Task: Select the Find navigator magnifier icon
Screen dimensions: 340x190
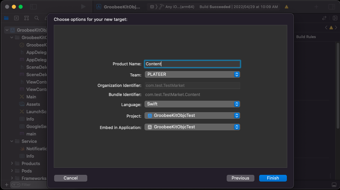Action: click(37, 18)
